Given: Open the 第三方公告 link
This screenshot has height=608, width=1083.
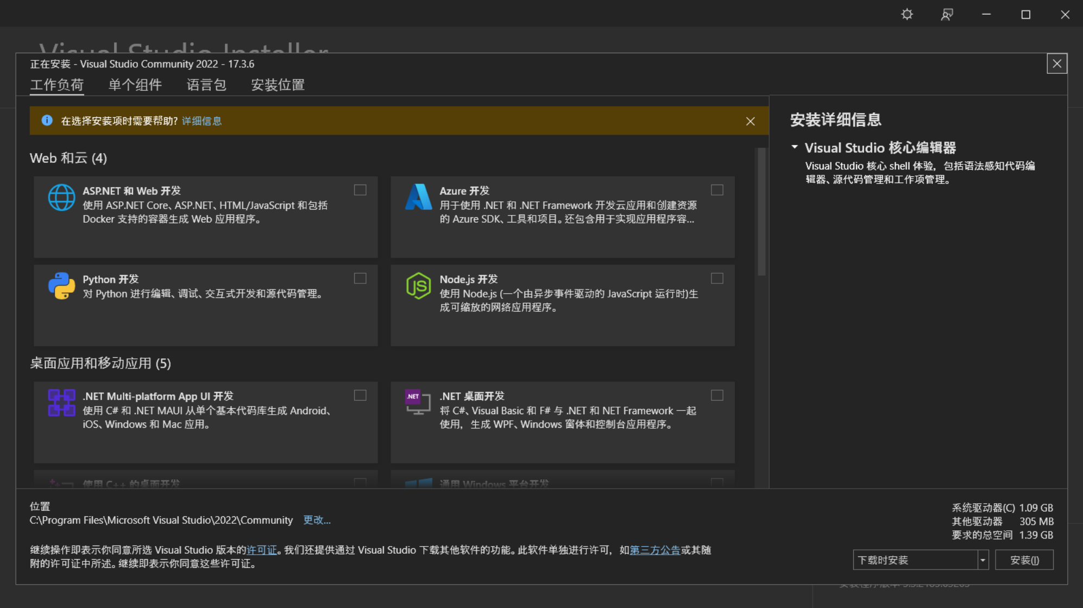Looking at the screenshot, I should pyautogui.click(x=655, y=550).
